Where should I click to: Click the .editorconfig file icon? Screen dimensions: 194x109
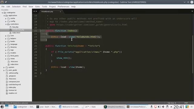[7, 73]
